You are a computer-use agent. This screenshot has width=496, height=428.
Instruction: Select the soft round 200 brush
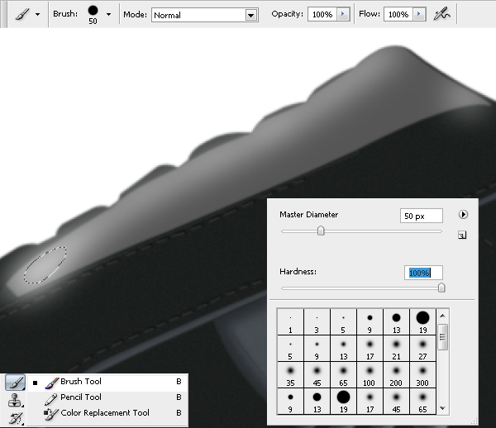(x=396, y=375)
